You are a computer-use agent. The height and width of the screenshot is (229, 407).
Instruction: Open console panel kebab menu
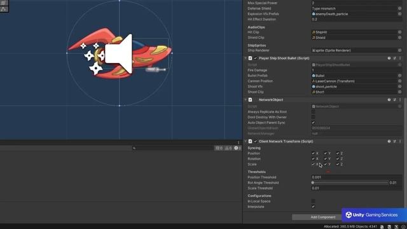point(238,142)
